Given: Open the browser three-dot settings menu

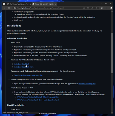Looking at the screenshot, I should (107, 8).
